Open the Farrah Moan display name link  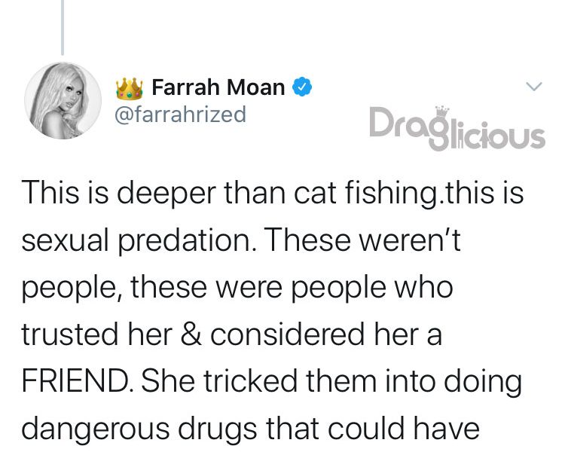[x=218, y=87]
